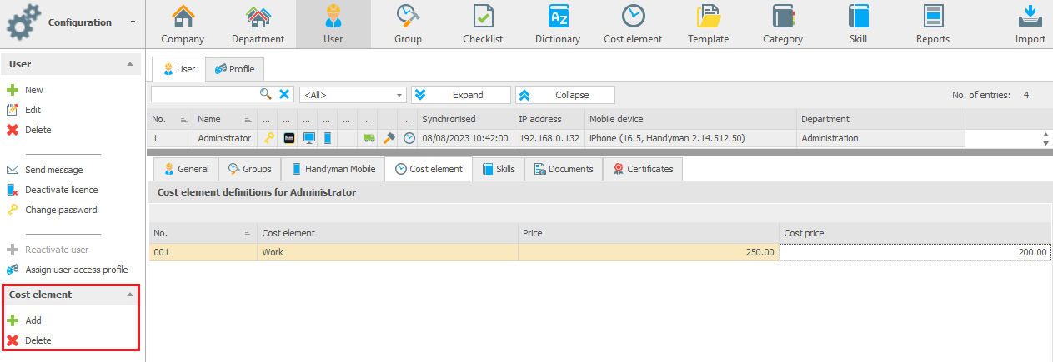Select the Administrator name cell
Viewport: 1053px width, 362px height.
224,138
